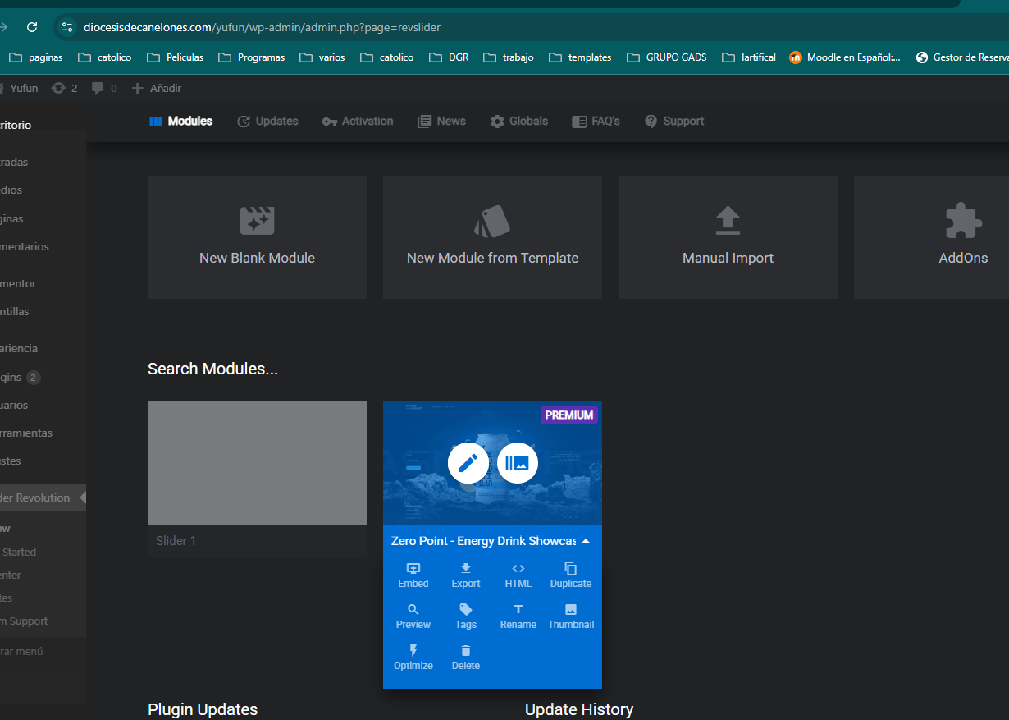Open the templates bookmark folder
Viewport: 1009px width, 720px height.
pos(580,57)
